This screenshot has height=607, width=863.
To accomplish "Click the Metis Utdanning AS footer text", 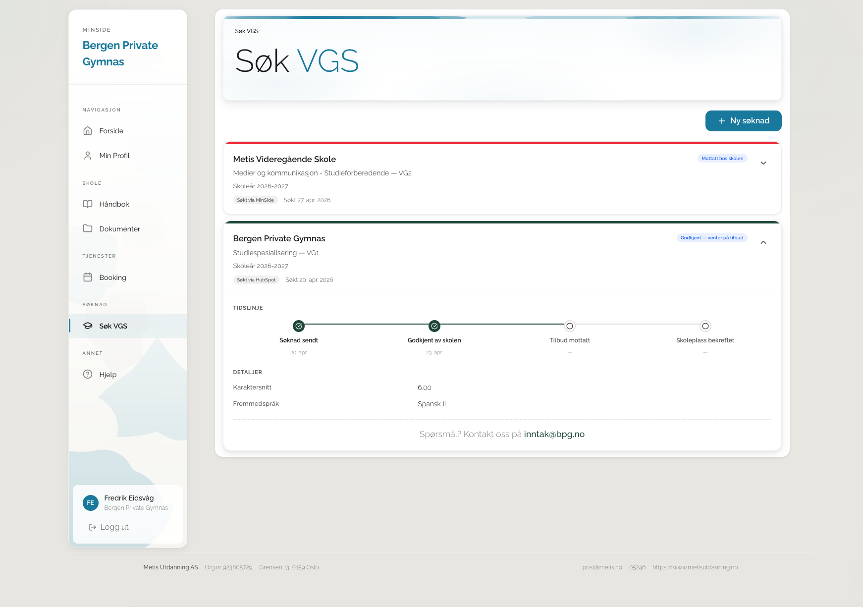I will 170,567.
